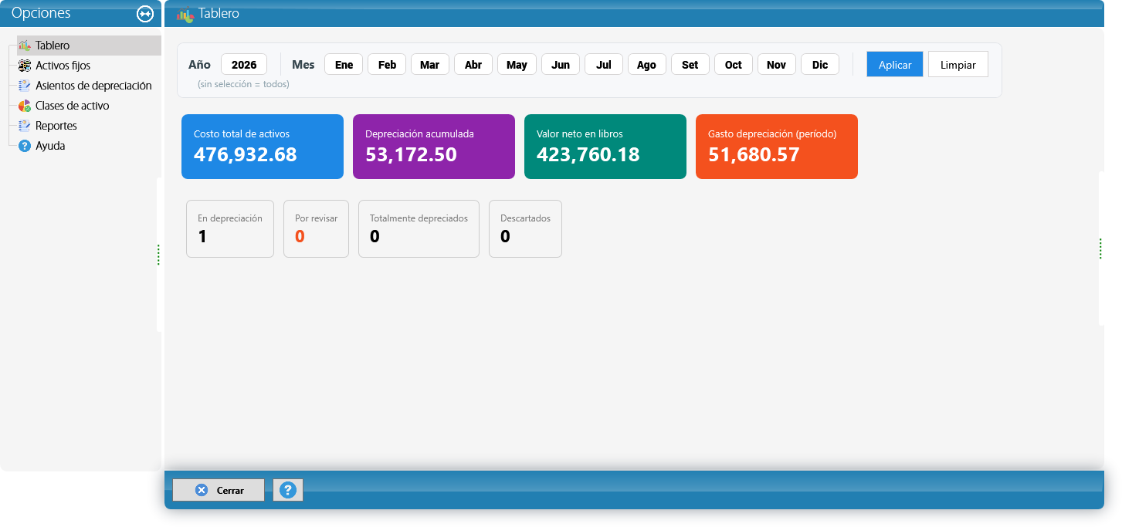Collapse the Opciones panel with arrow icon

[145, 14]
